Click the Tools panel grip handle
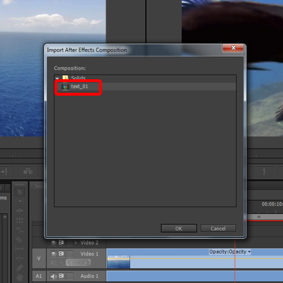This screenshot has width=283, height=283. tap(20, 184)
